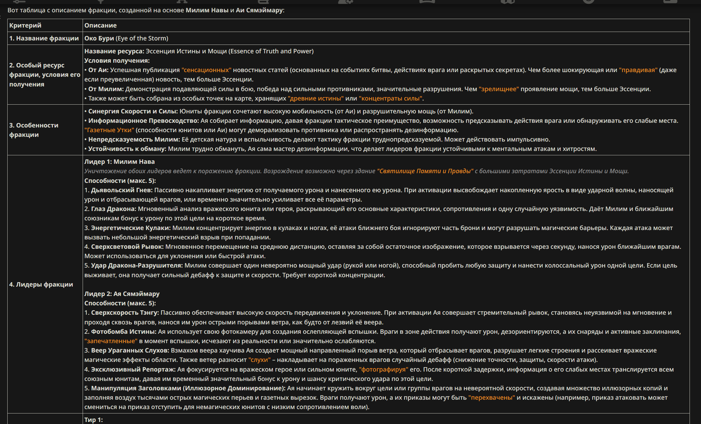This screenshot has height=424, width=701.
Task: Click "(Essence of Truth and Power)" text
Action: pos(271,51)
